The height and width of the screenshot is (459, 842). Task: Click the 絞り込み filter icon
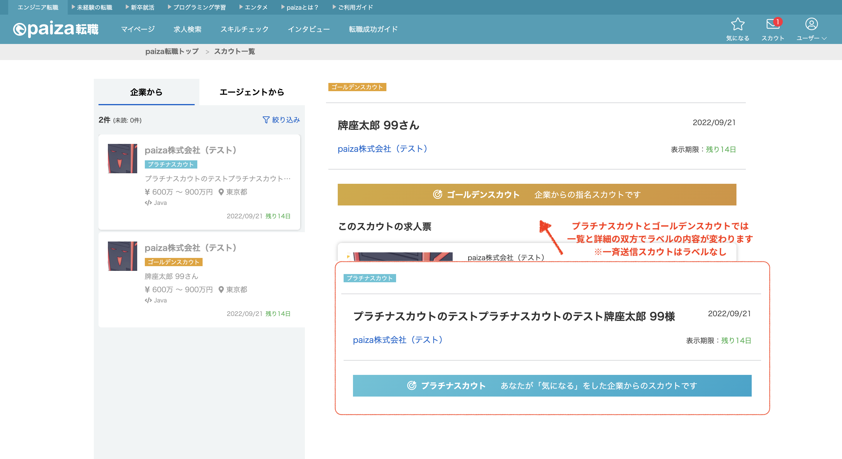pos(266,120)
